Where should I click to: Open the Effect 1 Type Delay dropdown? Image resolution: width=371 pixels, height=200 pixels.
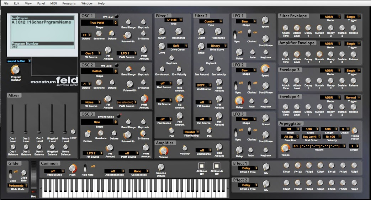point(248,168)
